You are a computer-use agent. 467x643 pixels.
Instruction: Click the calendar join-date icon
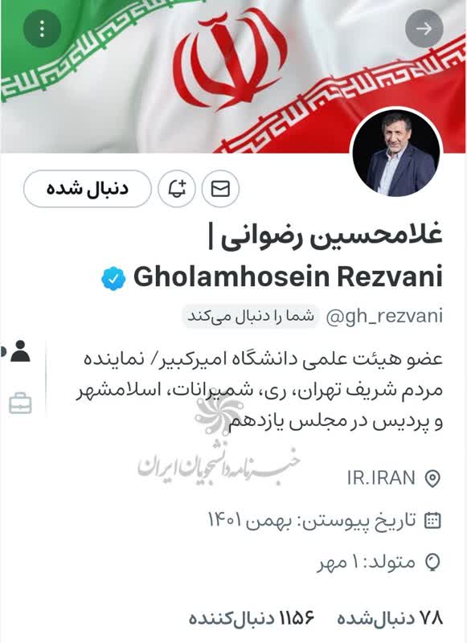pyautogui.click(x=432, y=520)
